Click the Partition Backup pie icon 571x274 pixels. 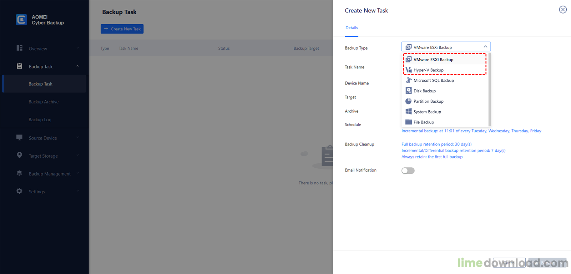(409, 101)
